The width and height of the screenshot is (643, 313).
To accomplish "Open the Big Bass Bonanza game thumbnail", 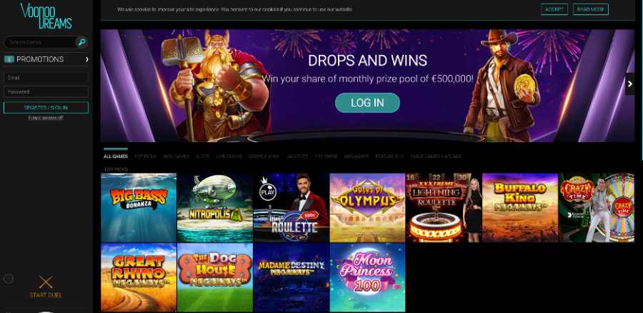I will coord(139,207).
